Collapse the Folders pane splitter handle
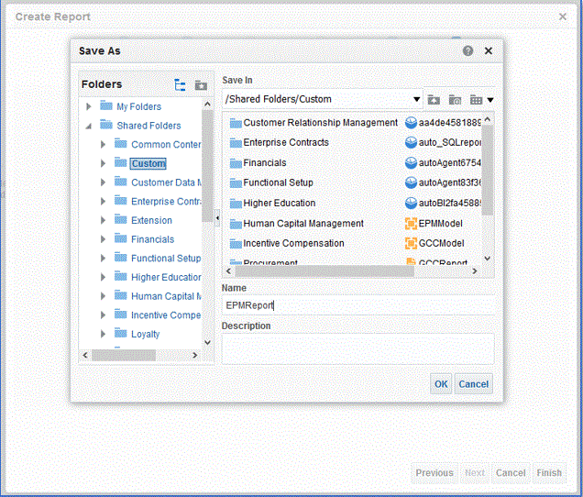Screen dimensions: 583x497 click(x=216, y=217)
